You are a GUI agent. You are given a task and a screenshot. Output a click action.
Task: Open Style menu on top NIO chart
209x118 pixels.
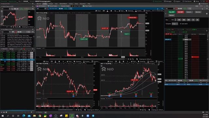tap(121, 11)
